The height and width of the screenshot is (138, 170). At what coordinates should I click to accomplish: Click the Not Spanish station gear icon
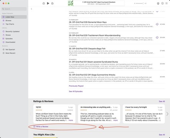(x=3, y=50)
